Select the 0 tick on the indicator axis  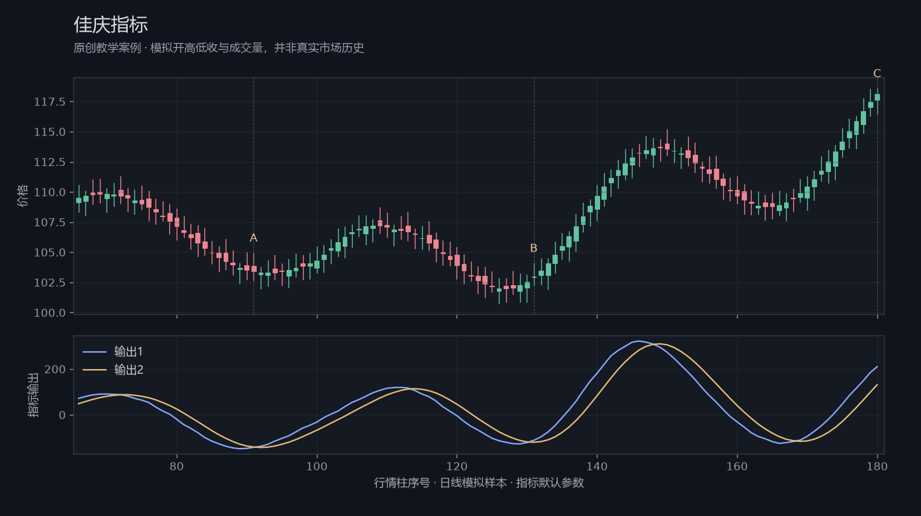click(x=63, y=415)
